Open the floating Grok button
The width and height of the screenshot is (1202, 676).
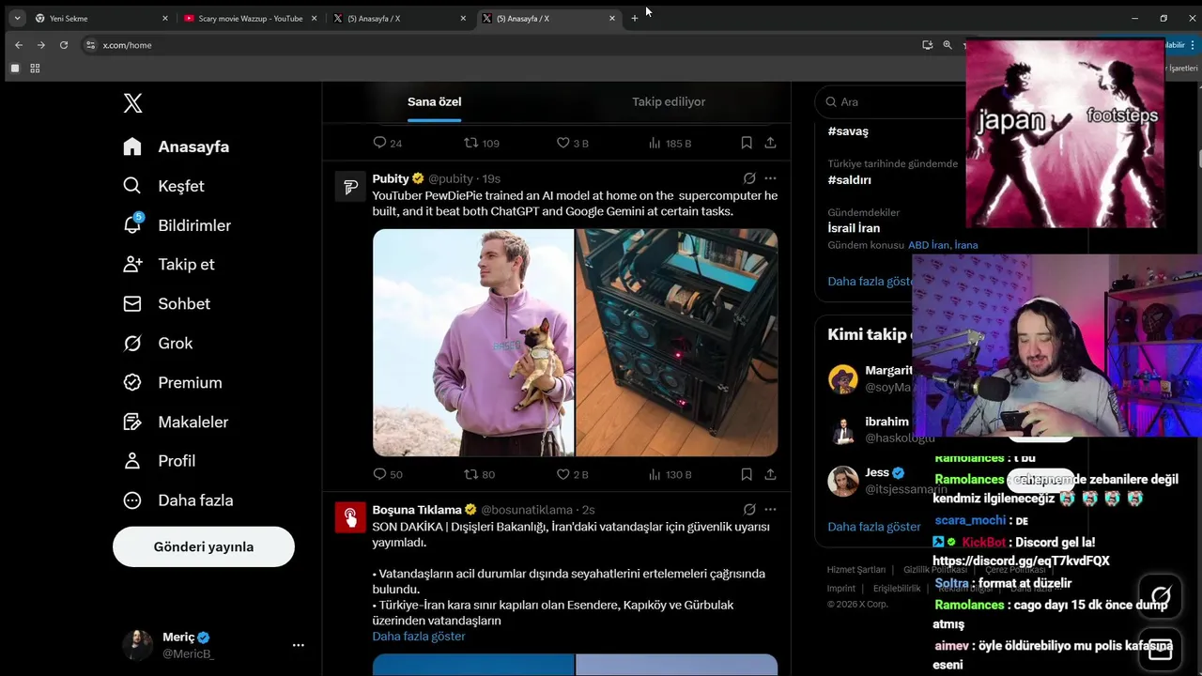tap(1162, 595)
